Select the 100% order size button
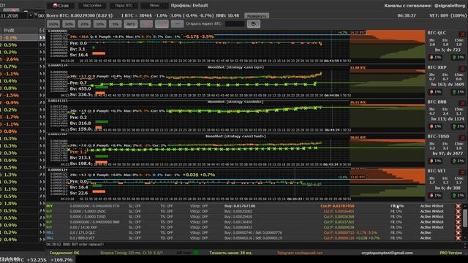468x263 pixels. pyautogui.click(x=53, y=24)
